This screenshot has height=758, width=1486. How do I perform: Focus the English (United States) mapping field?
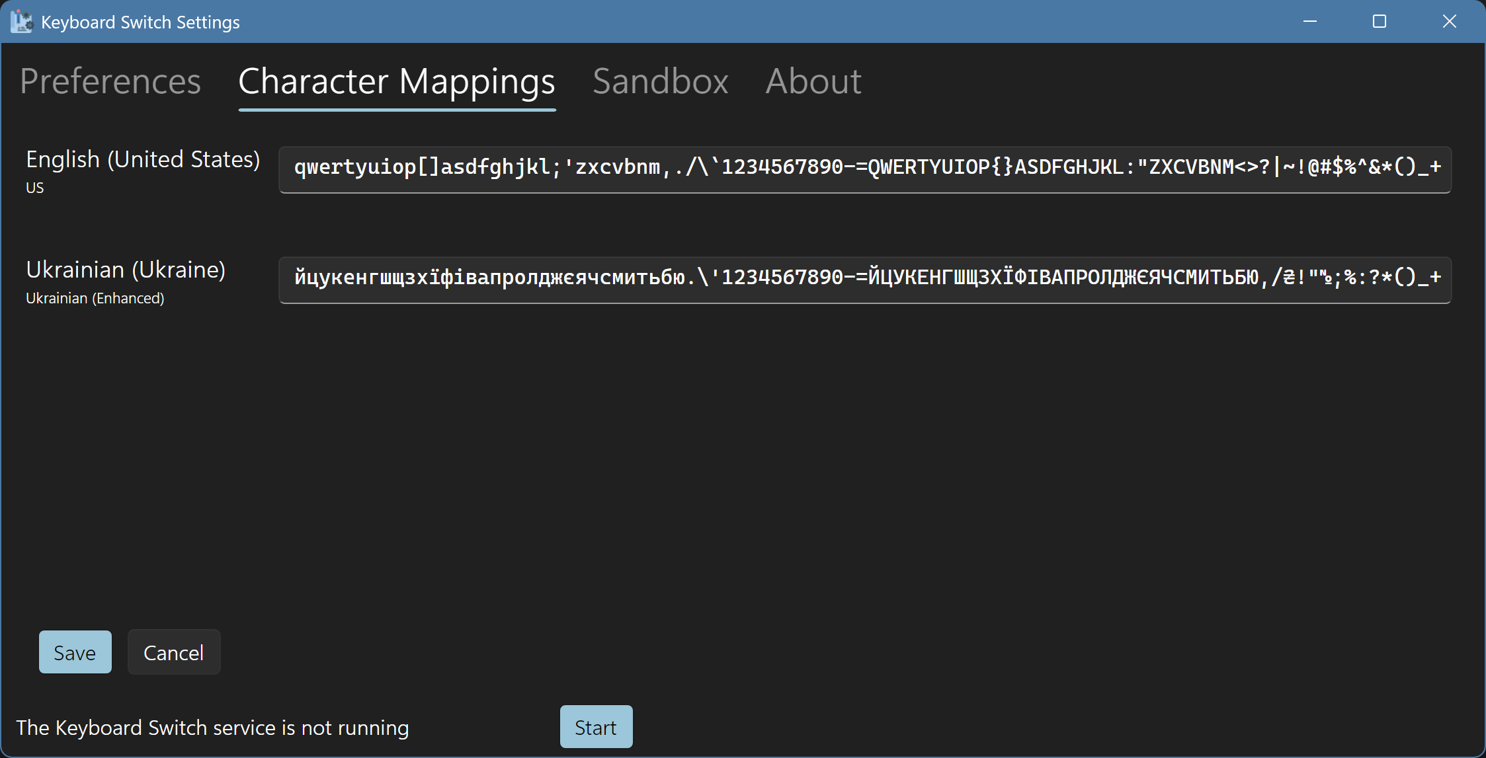pyautogui.click(x=865, y=169)
